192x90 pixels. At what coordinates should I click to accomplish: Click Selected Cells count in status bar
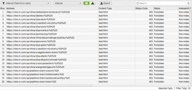(167, 88)
